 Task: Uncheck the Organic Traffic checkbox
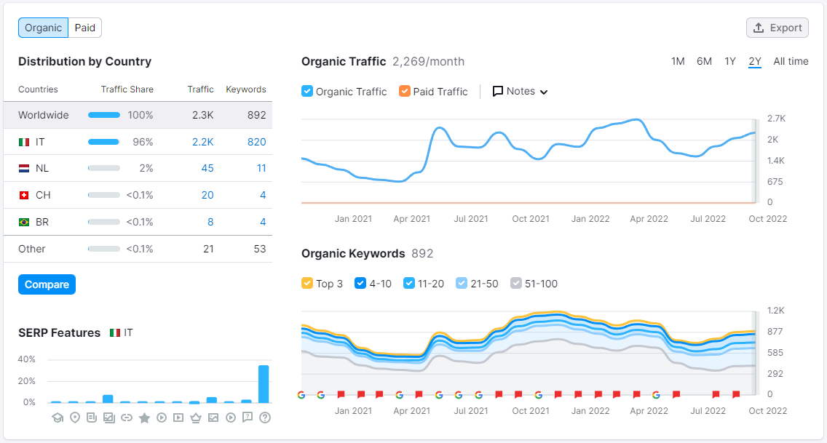[307, 91]
